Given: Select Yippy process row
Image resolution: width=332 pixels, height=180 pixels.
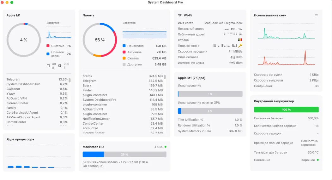Looking at the screenshot, I should pyautogui.click(x=37, y=93).
